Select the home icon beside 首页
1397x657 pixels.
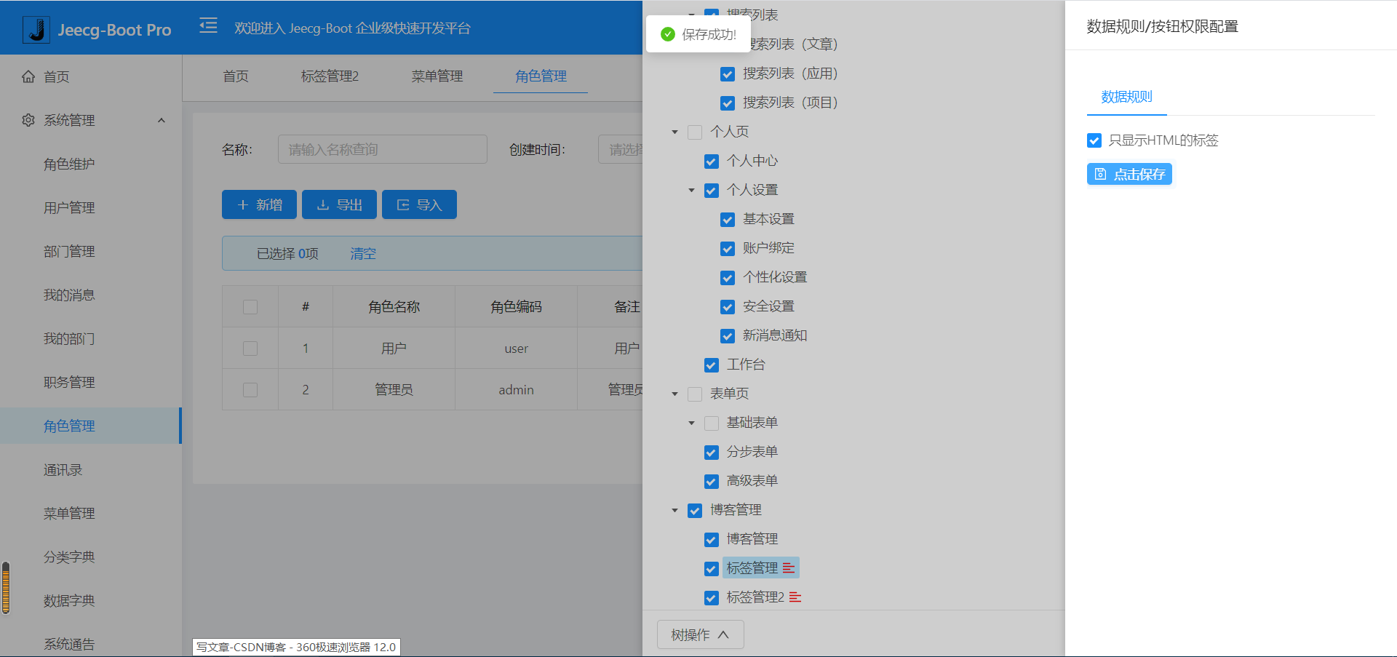pyautogui.click(x=28, y=76)
